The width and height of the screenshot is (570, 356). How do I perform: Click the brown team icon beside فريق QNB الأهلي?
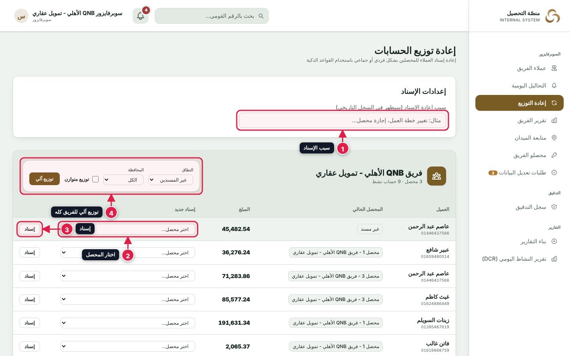[x=437, y=176]
